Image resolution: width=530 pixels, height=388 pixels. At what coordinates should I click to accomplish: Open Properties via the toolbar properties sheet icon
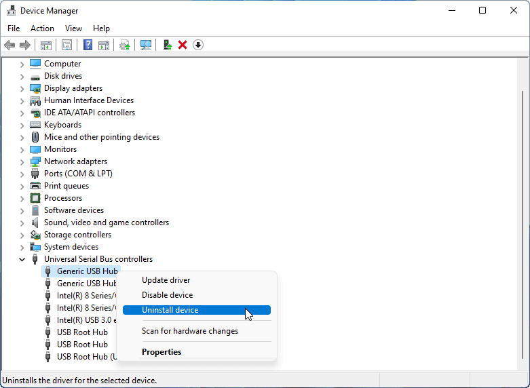[67, 45]
